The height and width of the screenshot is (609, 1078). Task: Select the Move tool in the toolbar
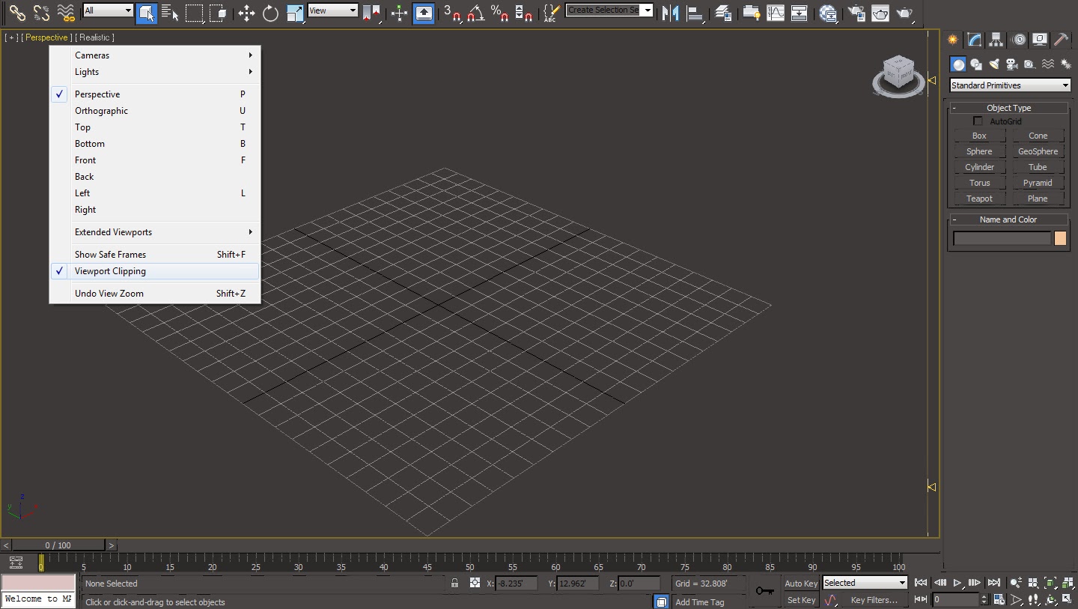point(246,13)
